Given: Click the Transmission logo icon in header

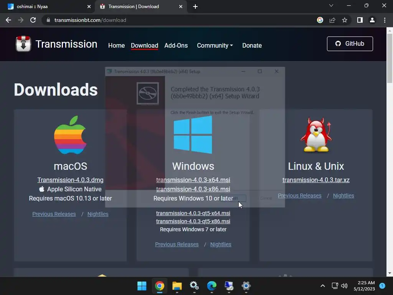Looking at the screenshot, I should click(23, 44).
